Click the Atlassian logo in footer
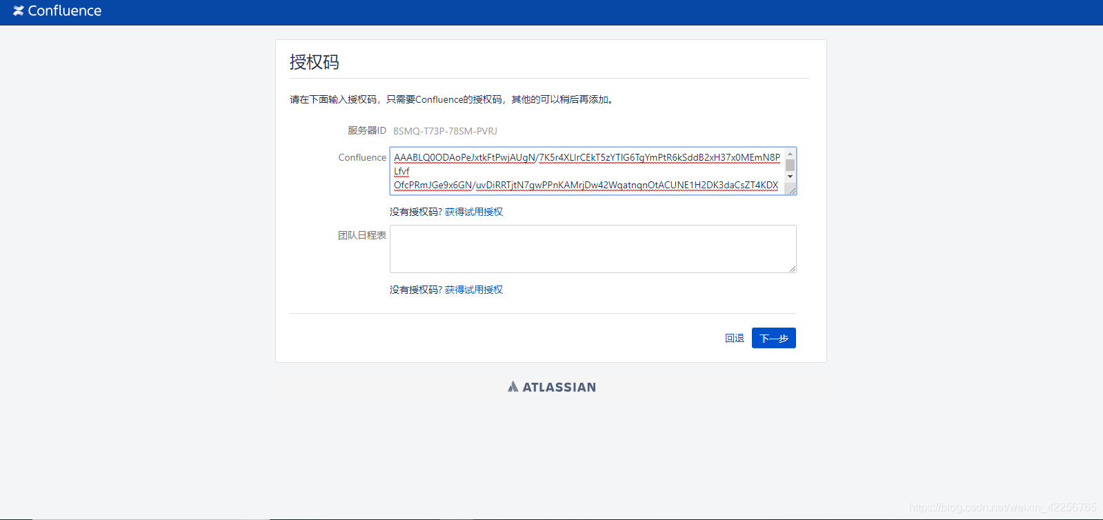This screenshot has width=1103, height=520. tap(552, 387)
